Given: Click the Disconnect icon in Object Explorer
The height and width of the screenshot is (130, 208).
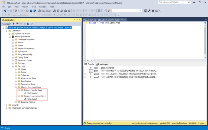Looking at the screenshot, I should (x=17, y=24).
